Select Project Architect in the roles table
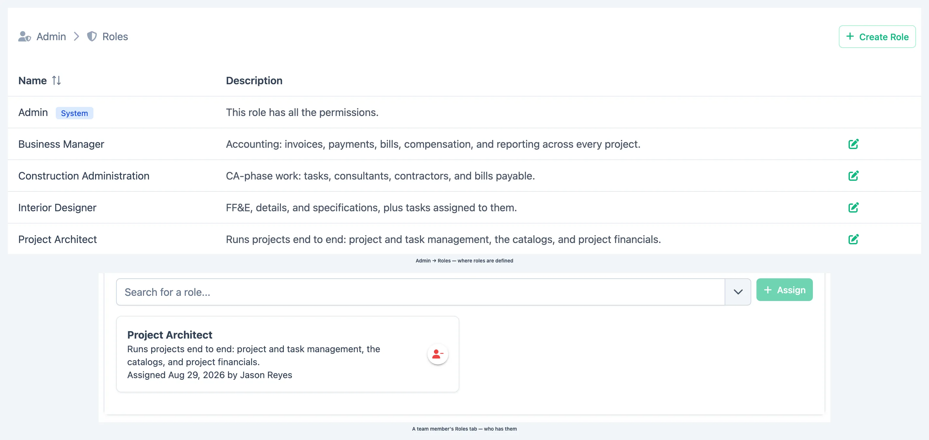 pyautogui.click(x=57, y=239)
